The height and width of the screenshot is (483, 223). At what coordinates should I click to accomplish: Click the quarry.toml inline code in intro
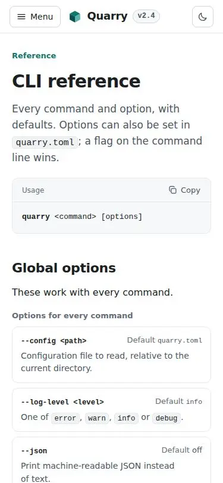(x=45, y=143)
